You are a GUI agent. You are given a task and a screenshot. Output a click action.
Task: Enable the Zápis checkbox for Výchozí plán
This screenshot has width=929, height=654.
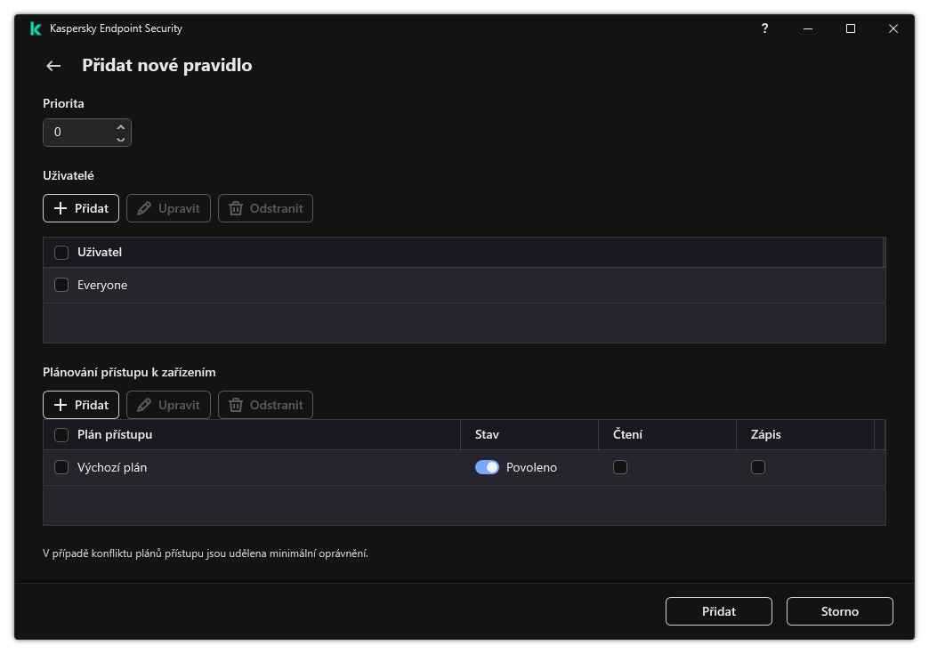(x=758, y=467)
